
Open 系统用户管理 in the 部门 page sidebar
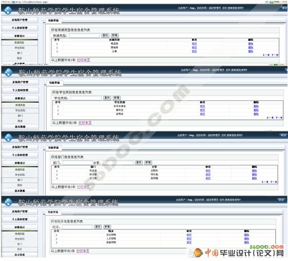(x=20, y=147)
